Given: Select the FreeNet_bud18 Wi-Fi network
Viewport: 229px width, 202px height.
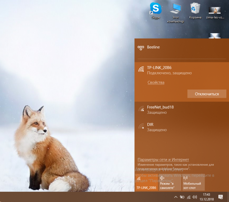Looking at the screenshot, I should click(x=160, y=110).
